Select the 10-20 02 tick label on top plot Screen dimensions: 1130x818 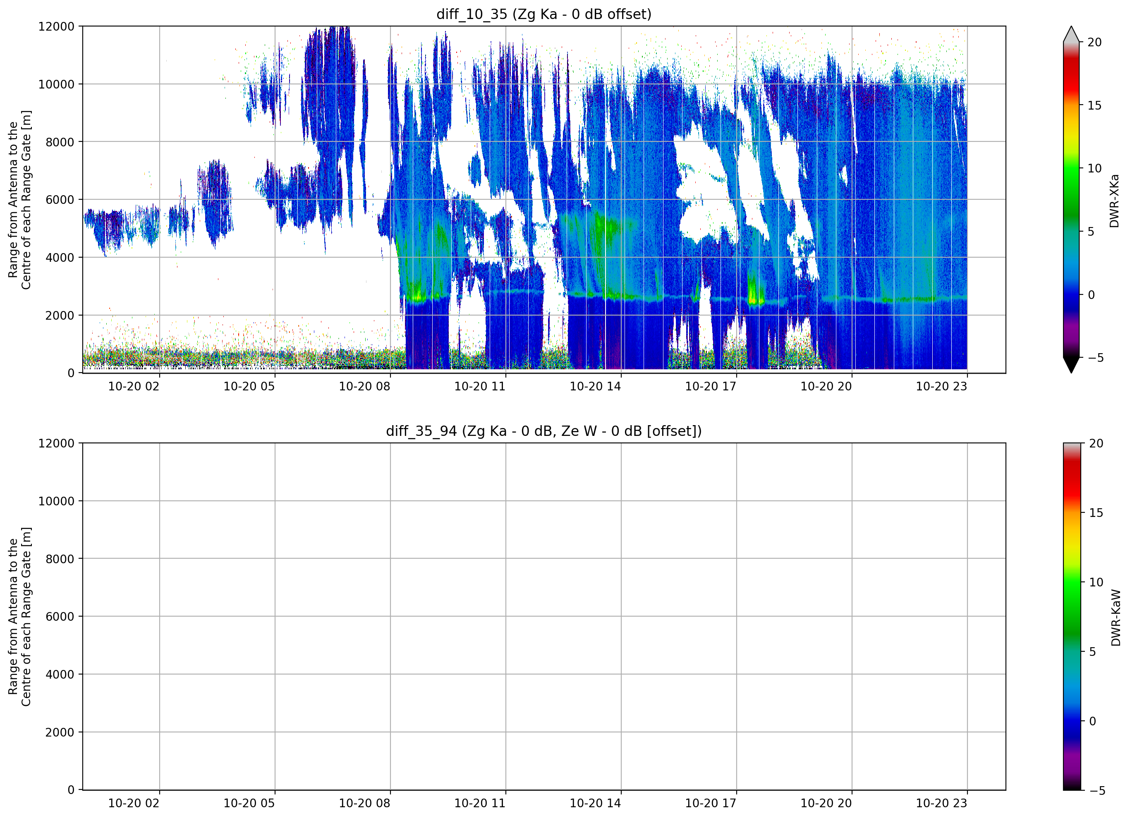pyautogui.click(x=134, y=387)
